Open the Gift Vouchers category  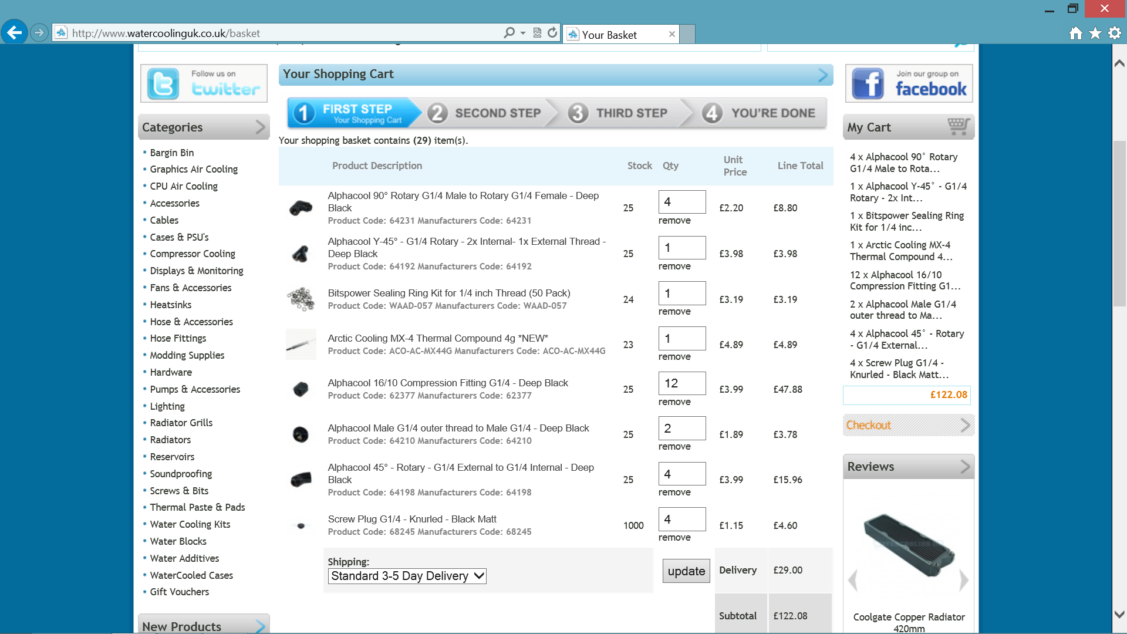click(x=179, y=592)
